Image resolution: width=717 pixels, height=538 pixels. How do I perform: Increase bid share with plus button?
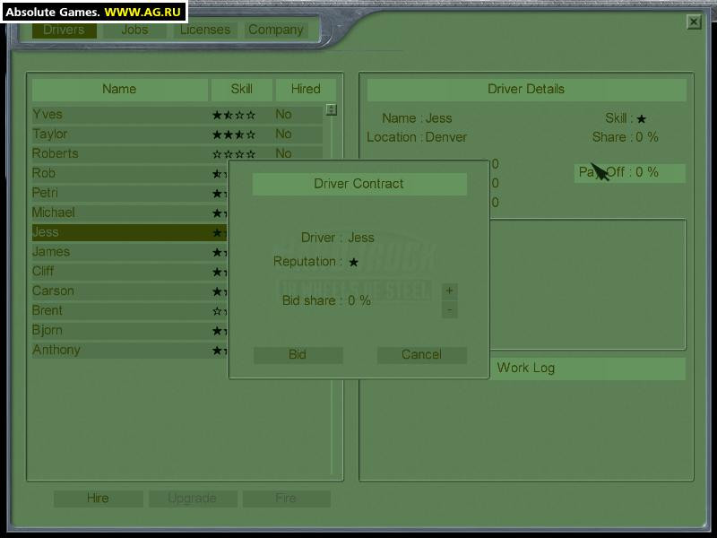pos(450,291)
